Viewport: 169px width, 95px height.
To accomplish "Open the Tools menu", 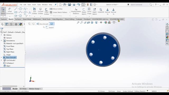I will 39,5.
